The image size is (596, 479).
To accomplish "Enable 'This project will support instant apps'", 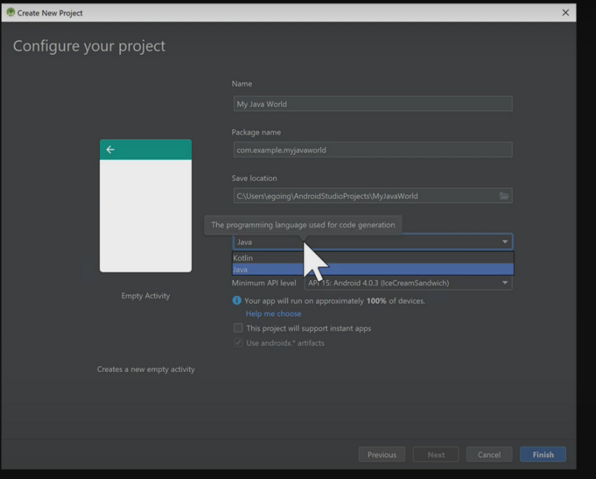I will (x=238, y=328).
